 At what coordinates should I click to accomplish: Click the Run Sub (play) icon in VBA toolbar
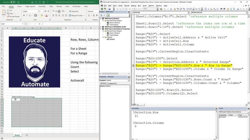click(x=165, y=9)
